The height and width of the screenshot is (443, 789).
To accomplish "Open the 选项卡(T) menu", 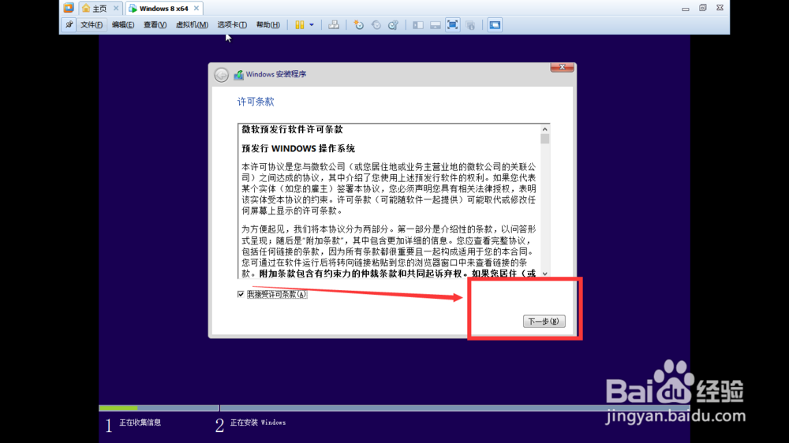I will (x=232, y=24).
